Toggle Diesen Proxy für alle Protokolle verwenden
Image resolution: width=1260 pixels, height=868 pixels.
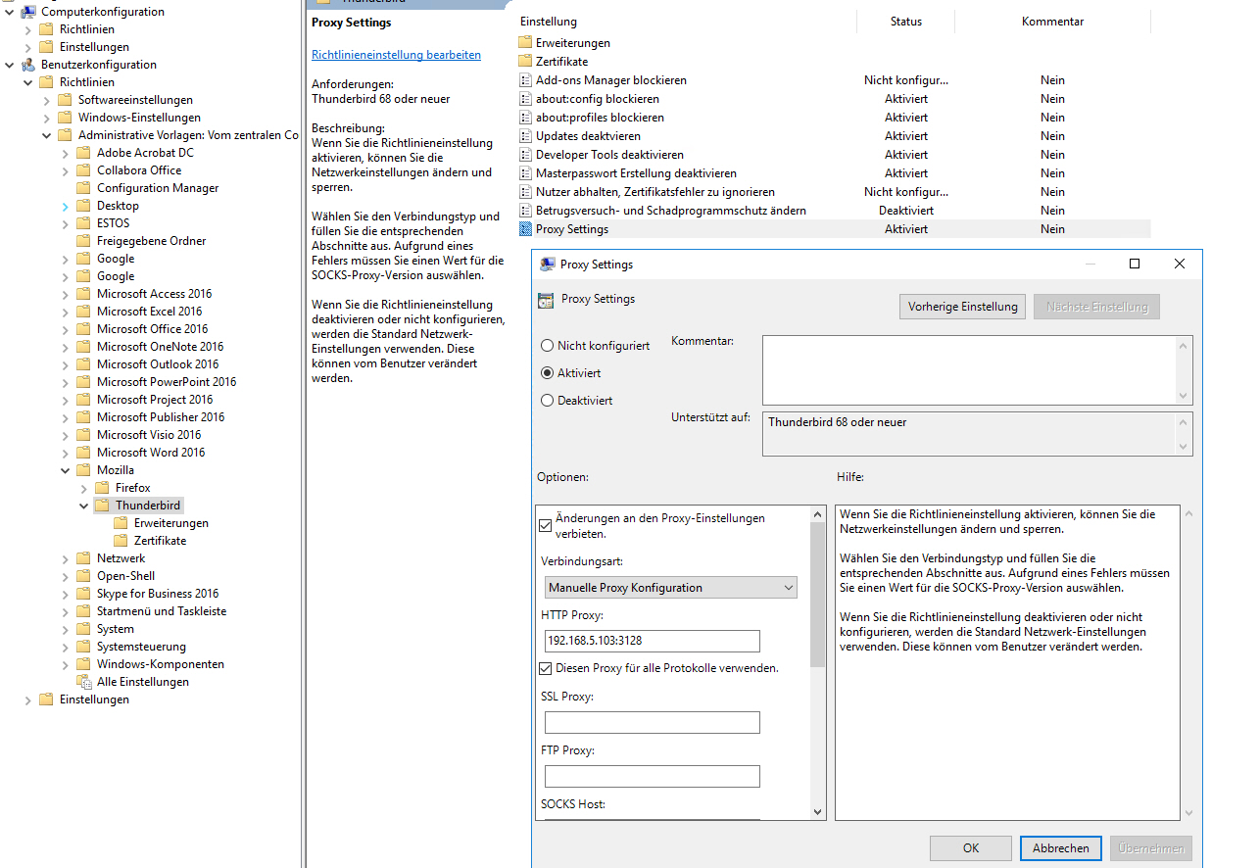pyautogui.click(x=546, y=668)
